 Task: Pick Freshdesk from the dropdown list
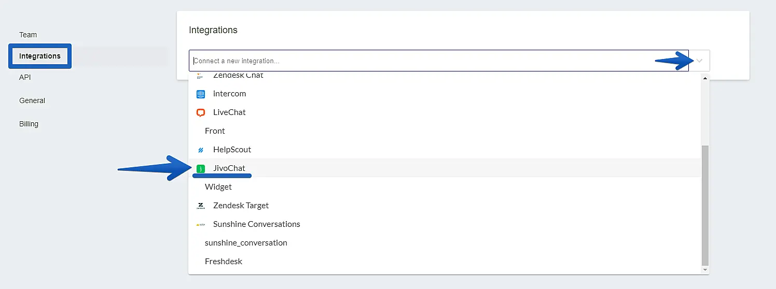click(x=224, y=262)
